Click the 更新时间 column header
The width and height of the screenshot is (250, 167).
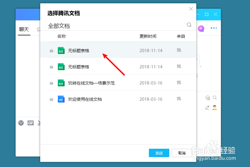point(148,36)
